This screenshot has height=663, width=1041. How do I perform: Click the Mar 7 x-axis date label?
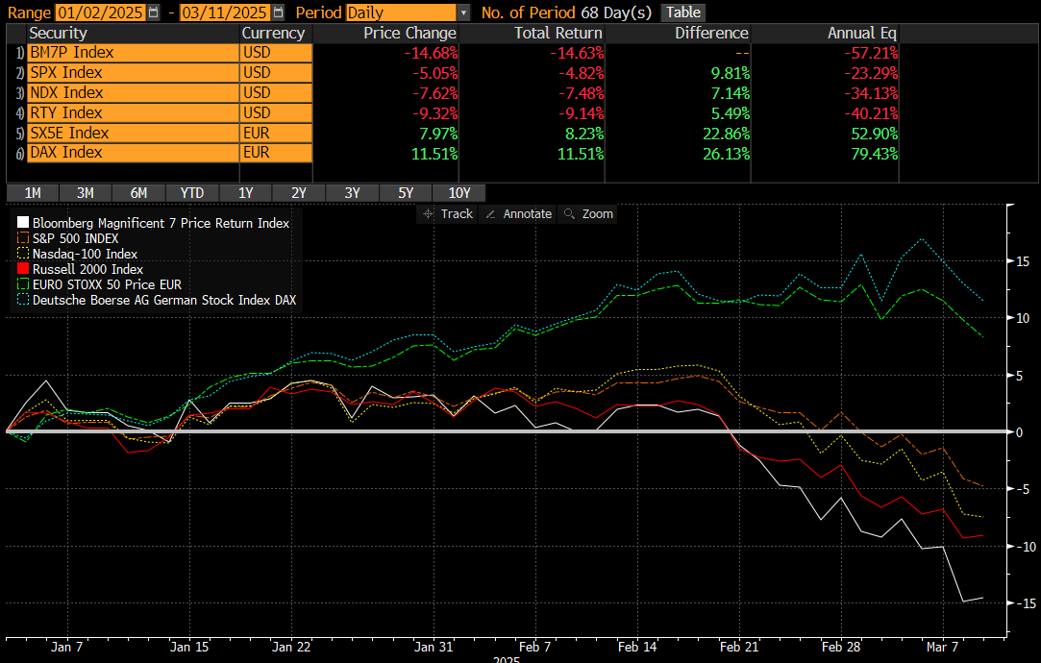pyautogui.click(x=942, y=647)
